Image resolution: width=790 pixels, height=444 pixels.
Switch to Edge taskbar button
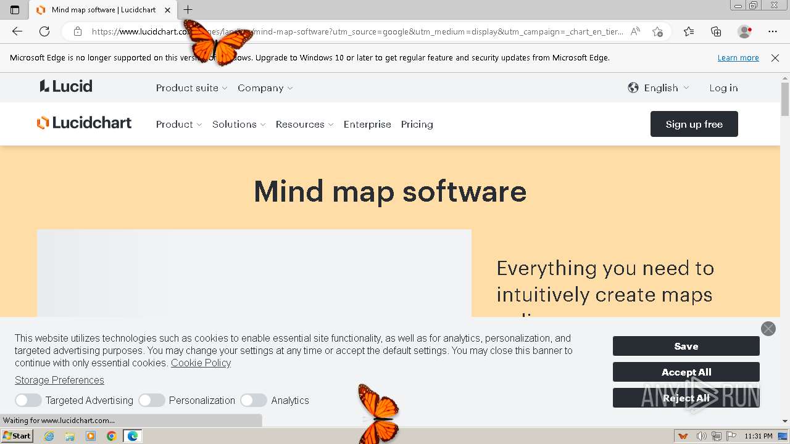click(x=132, y=436)
